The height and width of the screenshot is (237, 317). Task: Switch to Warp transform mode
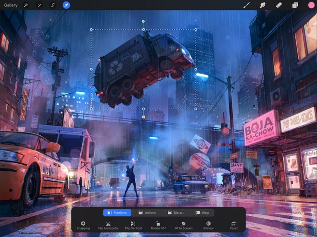click(203, 213)
